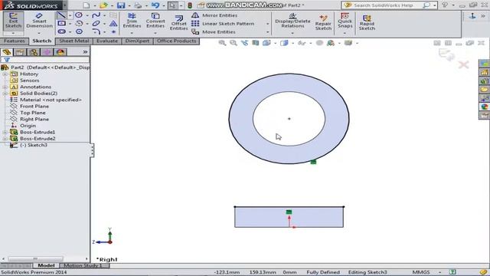Click the green relation icon on circle
490x276 pixels.
click(x=313, y=162)
